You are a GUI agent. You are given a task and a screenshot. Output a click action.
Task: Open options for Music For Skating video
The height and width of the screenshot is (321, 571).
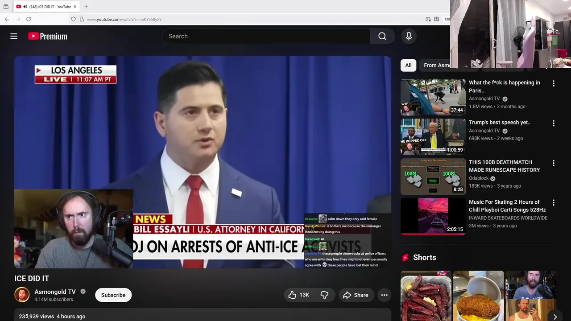[x=554, y=203]
